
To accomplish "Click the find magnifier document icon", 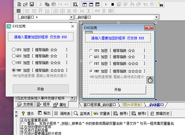I will pos(75,4).
